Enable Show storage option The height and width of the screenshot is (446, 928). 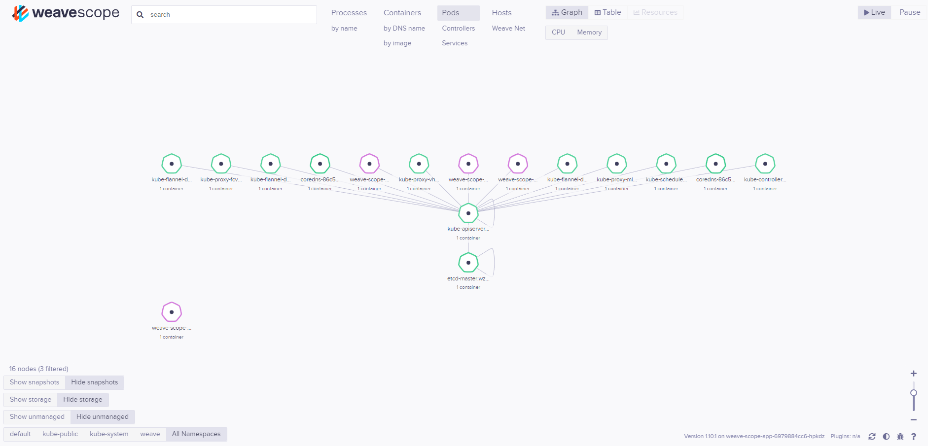(x=31, y=400)
